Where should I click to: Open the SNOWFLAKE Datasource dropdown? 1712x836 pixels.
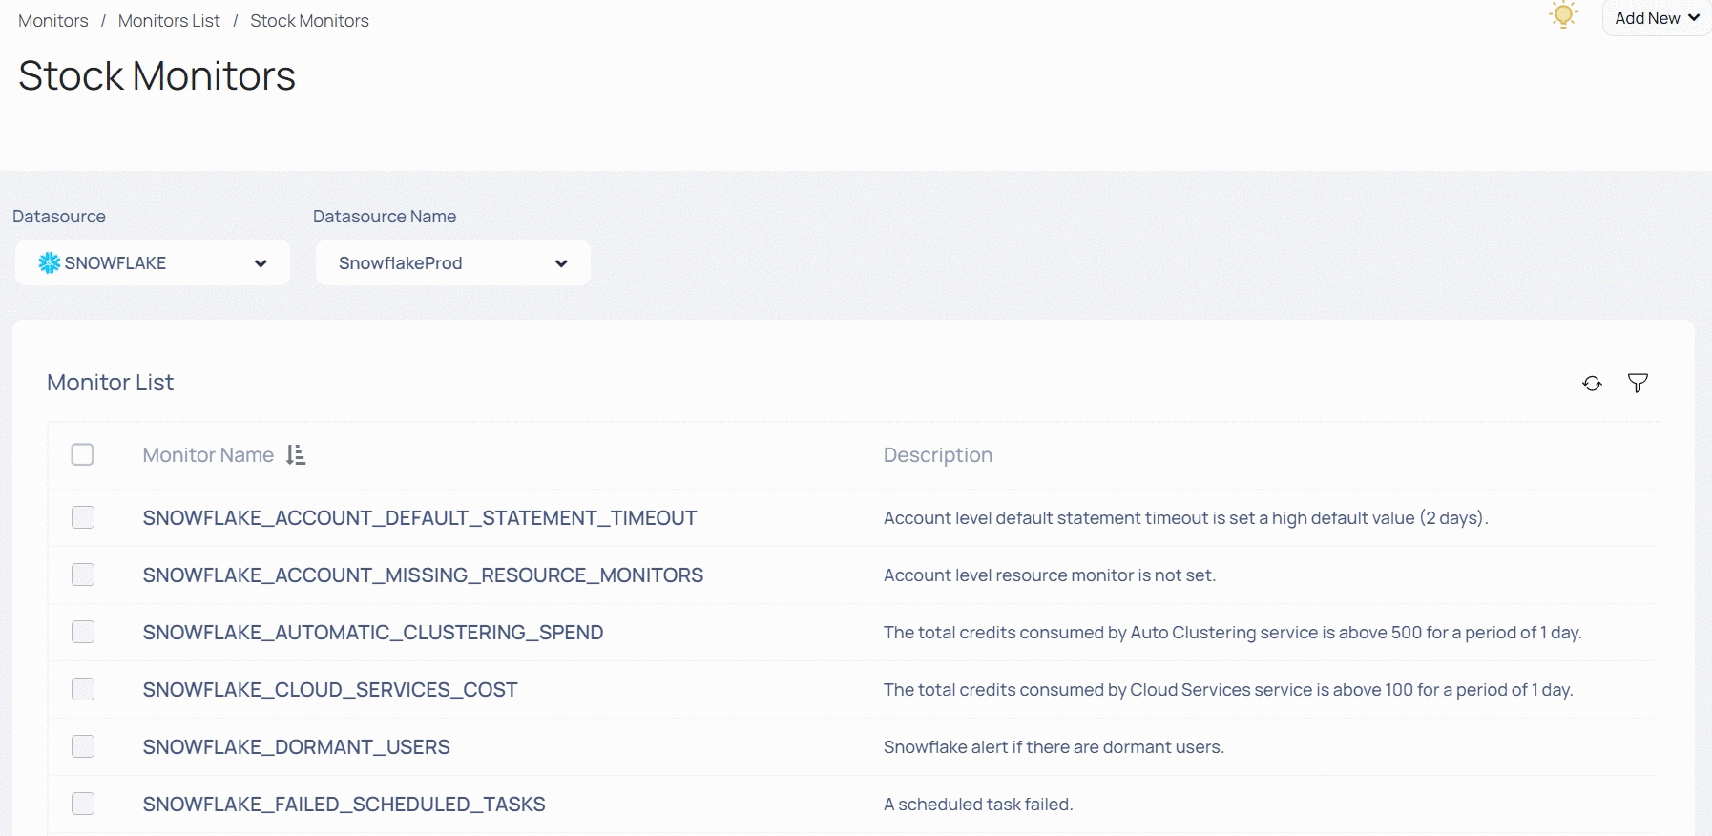point(153,262)
